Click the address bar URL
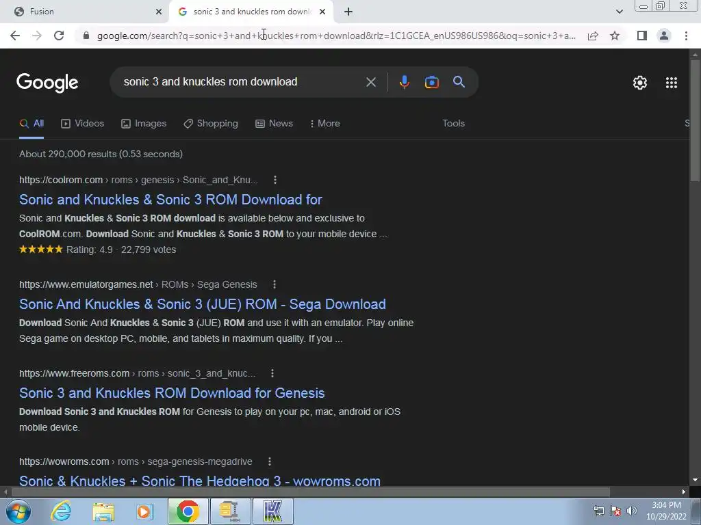 pos(336,36)
